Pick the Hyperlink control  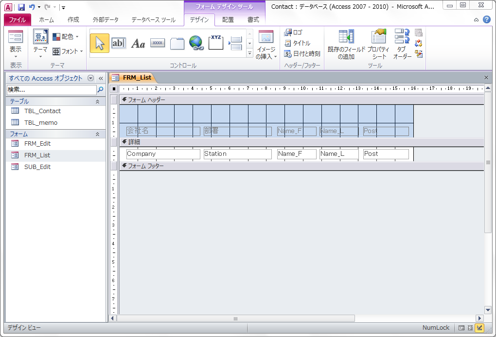coord(196,43)
